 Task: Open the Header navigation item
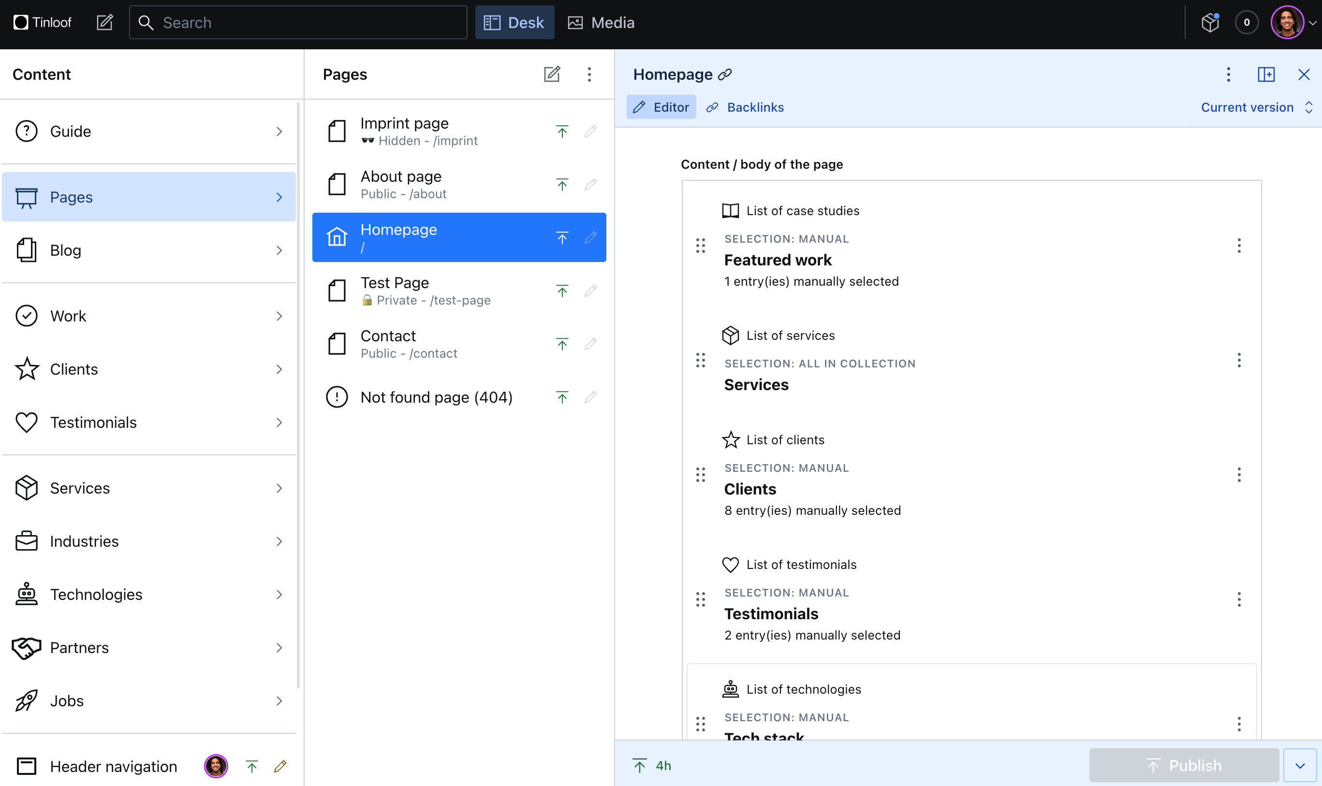click(113, 766)
